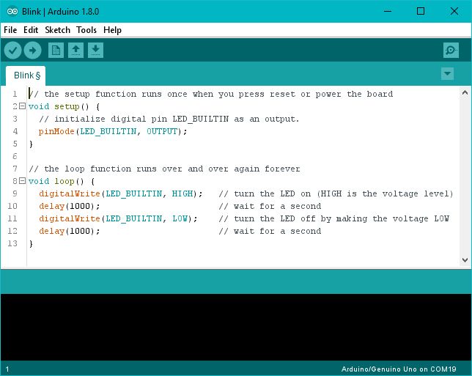Click the comment 'turn the LED on'
Viewport: 472px width, 376px height.
tap(273, 194)
